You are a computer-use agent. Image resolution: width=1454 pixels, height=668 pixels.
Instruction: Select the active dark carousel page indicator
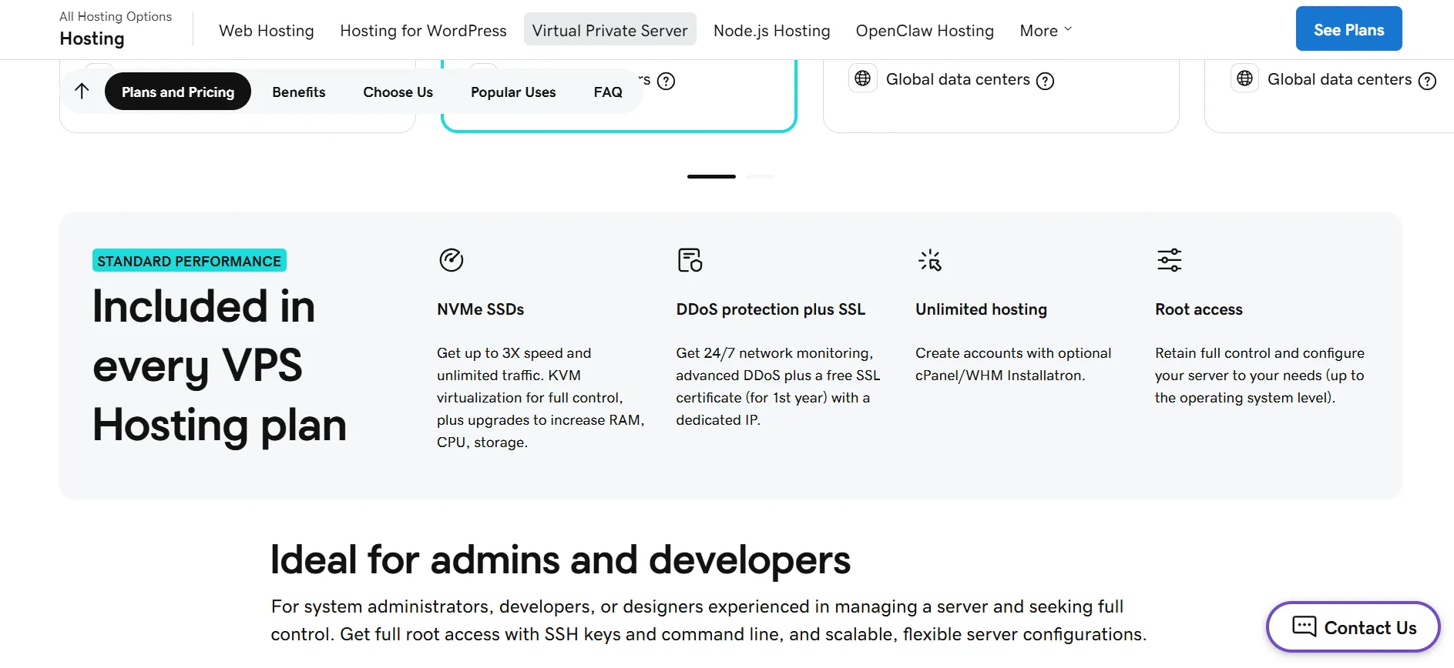711,176
